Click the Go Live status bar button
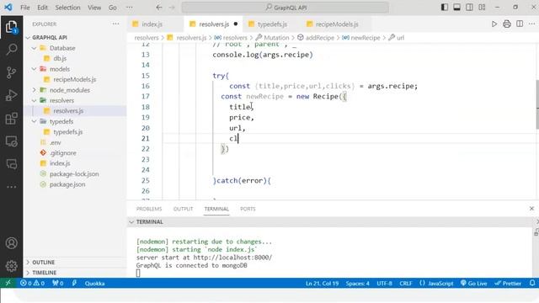Image resolution: width=539 pixels, height=303 pixels. 473,283
